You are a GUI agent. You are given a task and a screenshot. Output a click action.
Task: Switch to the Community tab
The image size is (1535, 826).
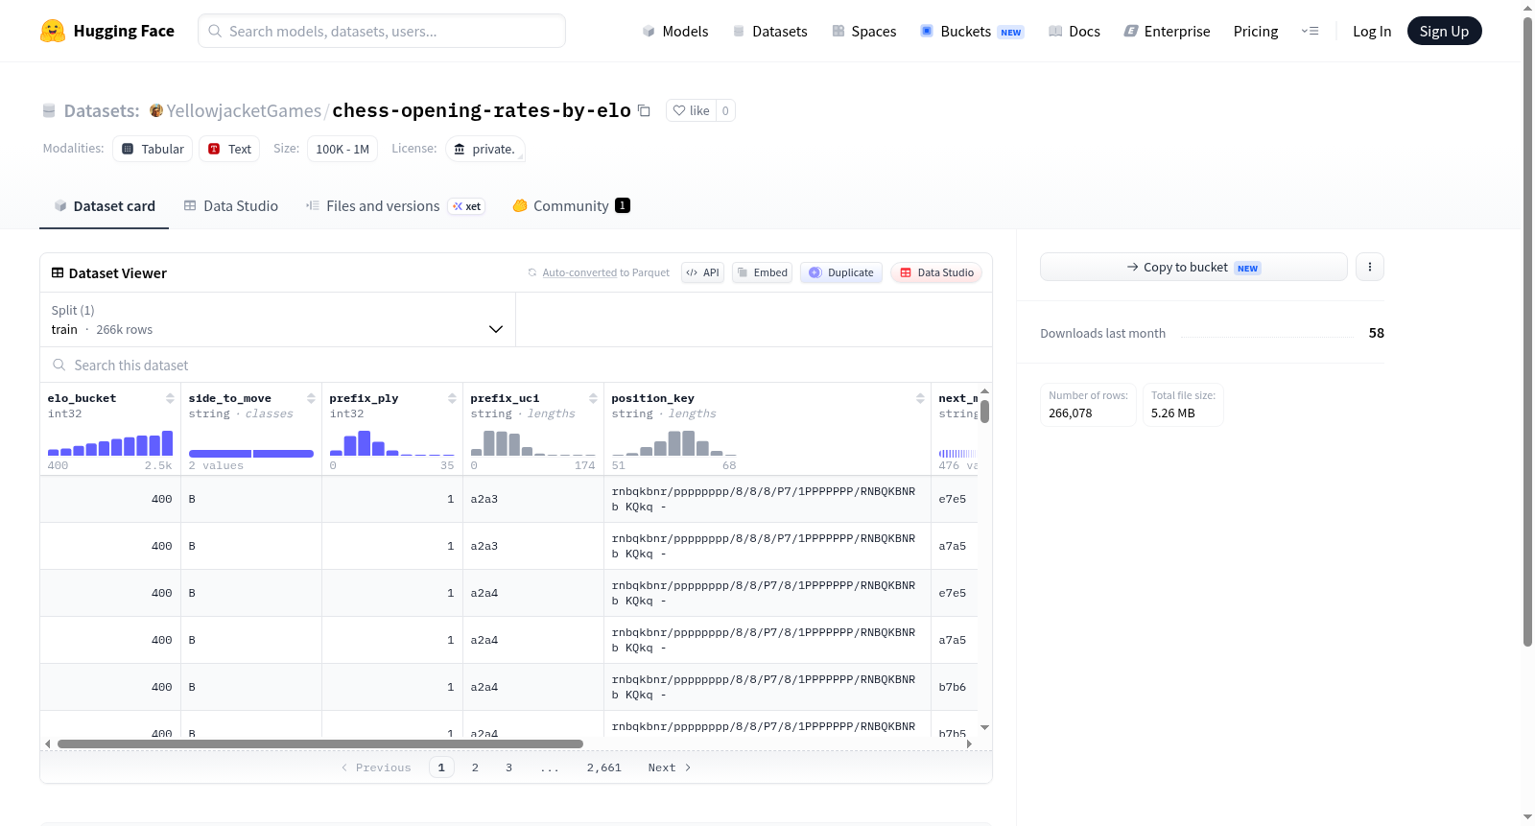click(571, 206)
